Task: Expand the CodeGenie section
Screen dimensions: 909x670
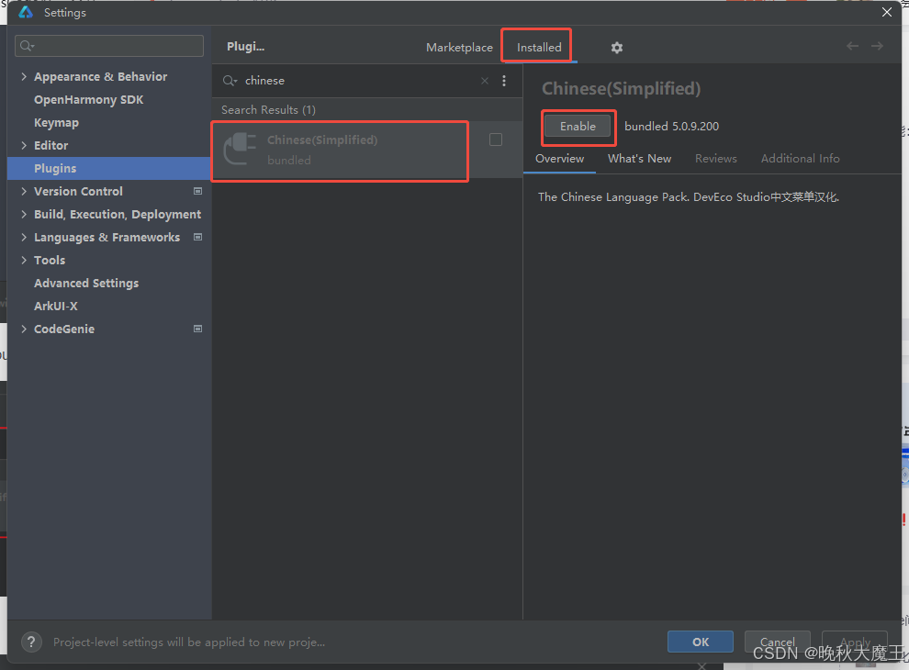Action: click(24, 329)
